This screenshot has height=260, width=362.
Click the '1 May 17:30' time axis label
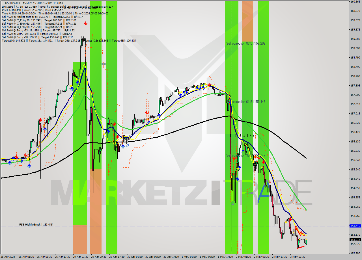click(225, 257)
